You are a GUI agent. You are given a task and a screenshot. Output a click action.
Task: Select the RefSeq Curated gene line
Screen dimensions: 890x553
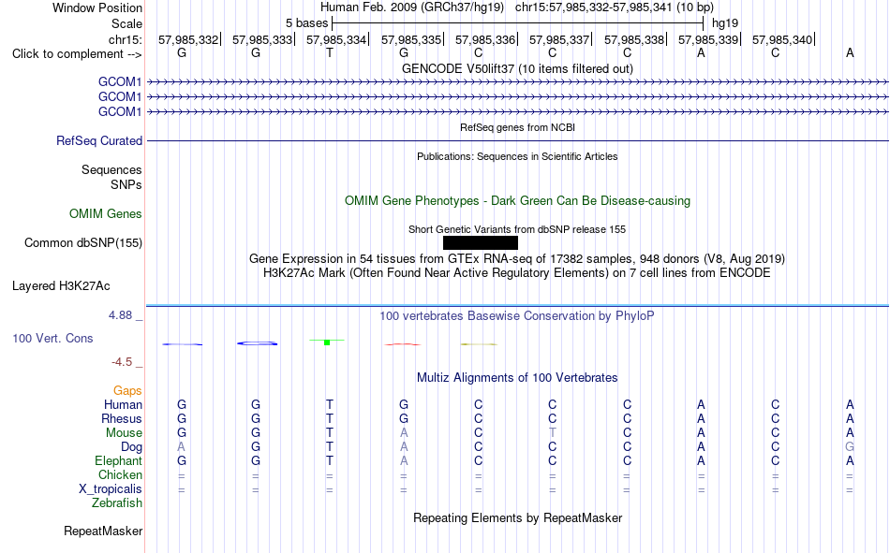tap(518, 140)
